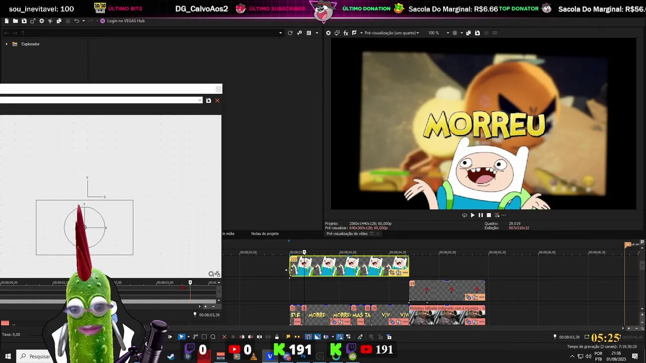Open Pré-visualização (um quarto) quality dropdown
The image size is (646, 363).
tap(392, 33)
